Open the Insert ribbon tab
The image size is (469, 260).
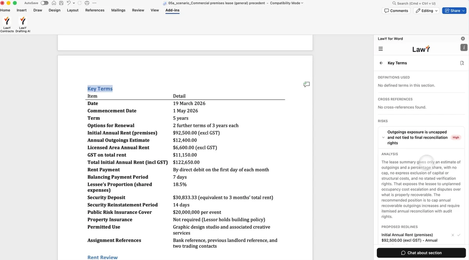coord(21,10)
